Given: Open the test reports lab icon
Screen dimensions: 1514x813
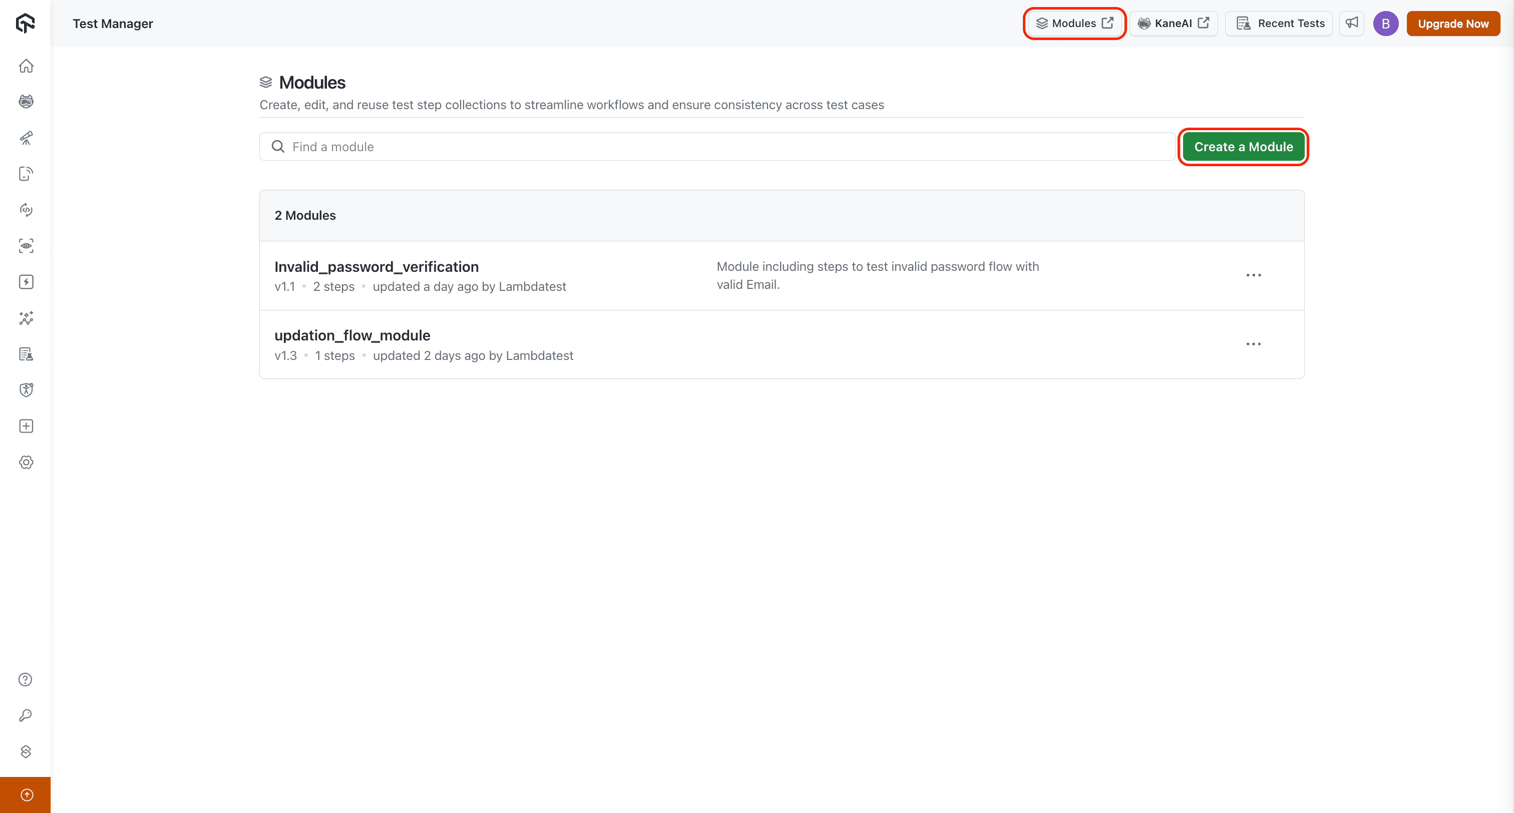Looking at the screenshot, I should coord(26,354).
